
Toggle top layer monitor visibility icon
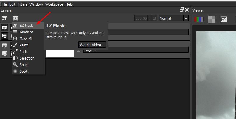tap(5, 36)
